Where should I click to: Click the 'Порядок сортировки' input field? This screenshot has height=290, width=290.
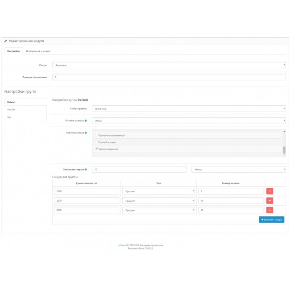(x=169, y=77)
